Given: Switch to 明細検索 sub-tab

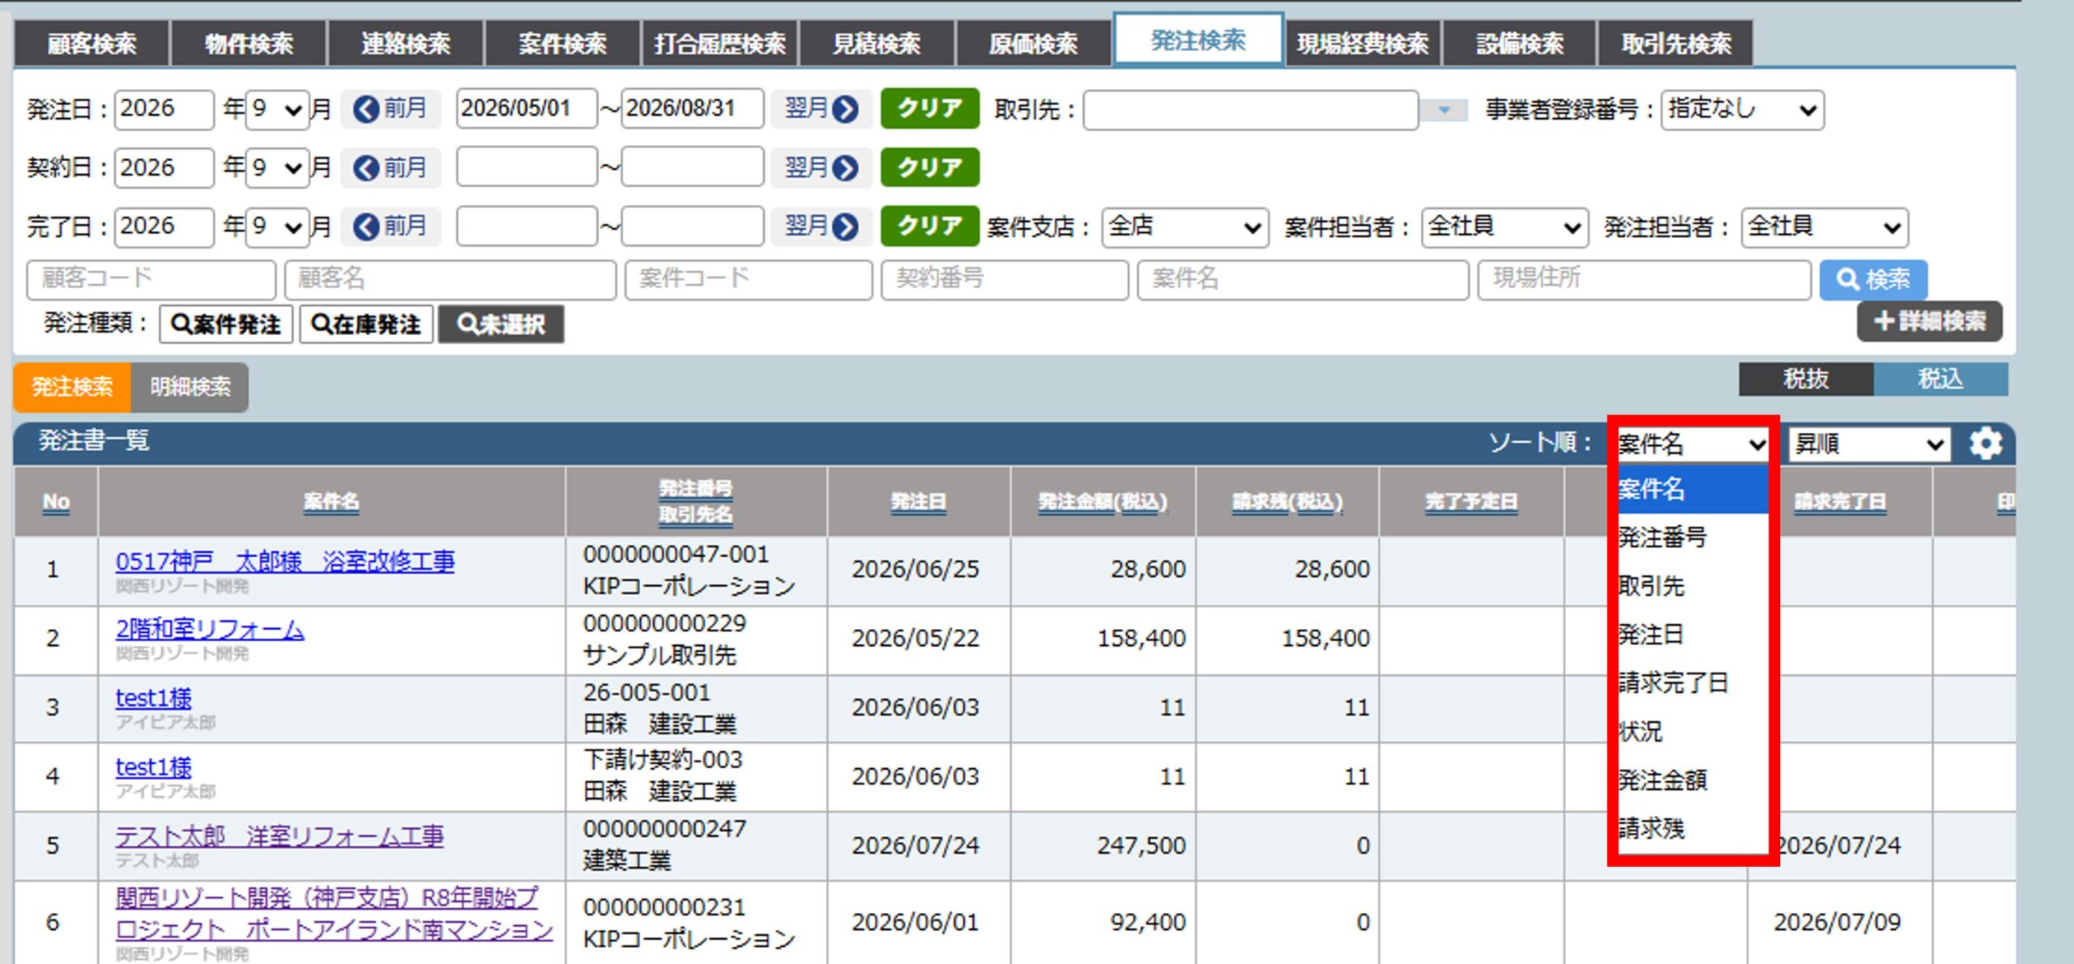Looking at the screenshot, I should tap(190, 387).
